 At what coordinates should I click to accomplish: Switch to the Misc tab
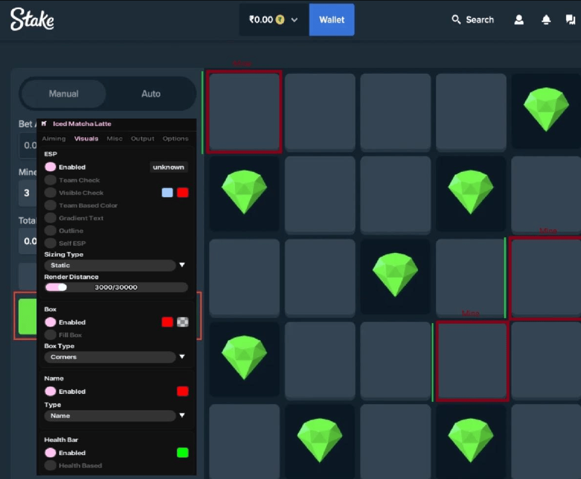pos(114,138)
